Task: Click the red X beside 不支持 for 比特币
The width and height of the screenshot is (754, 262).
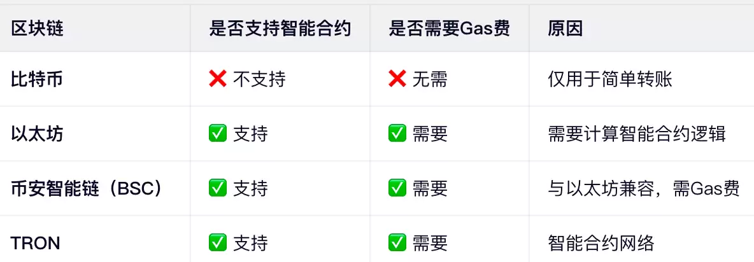Action: (x=218, y=79)
